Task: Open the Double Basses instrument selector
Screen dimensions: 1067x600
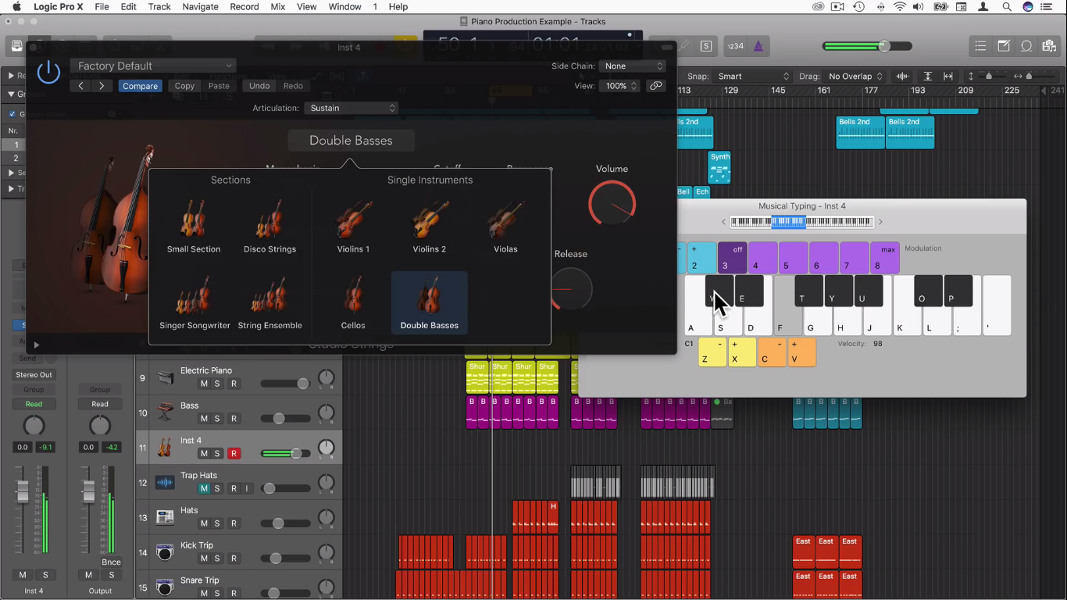Action: pos(351,141)
